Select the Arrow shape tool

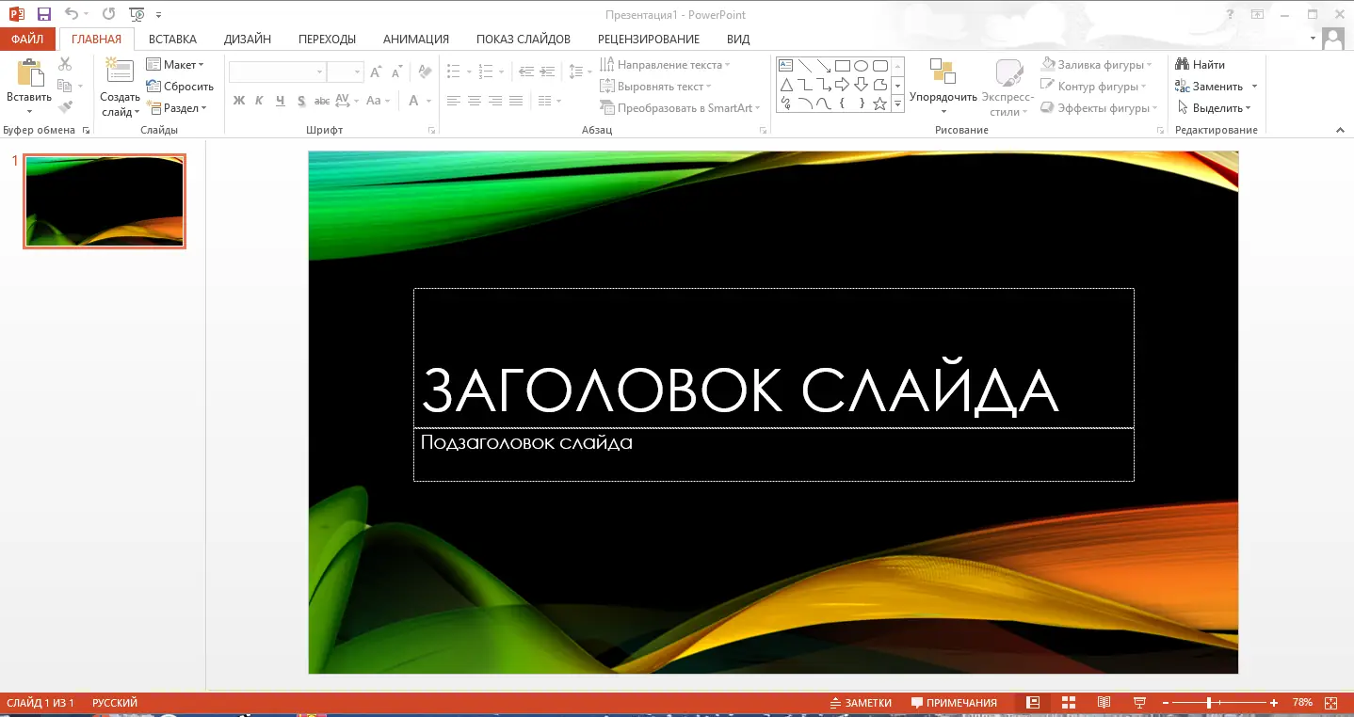point(824,66)
